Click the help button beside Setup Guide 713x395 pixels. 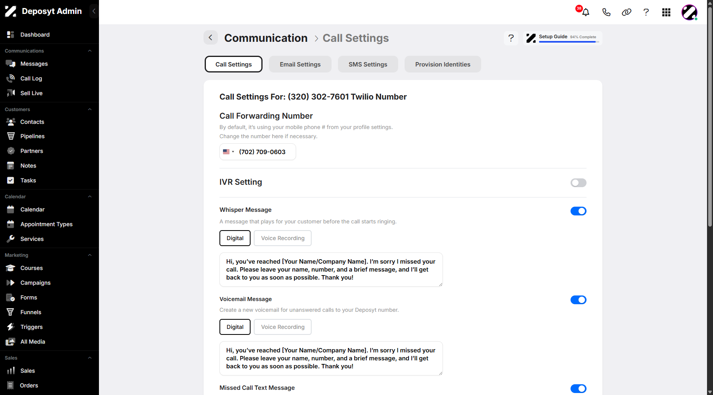coord(511,38)
